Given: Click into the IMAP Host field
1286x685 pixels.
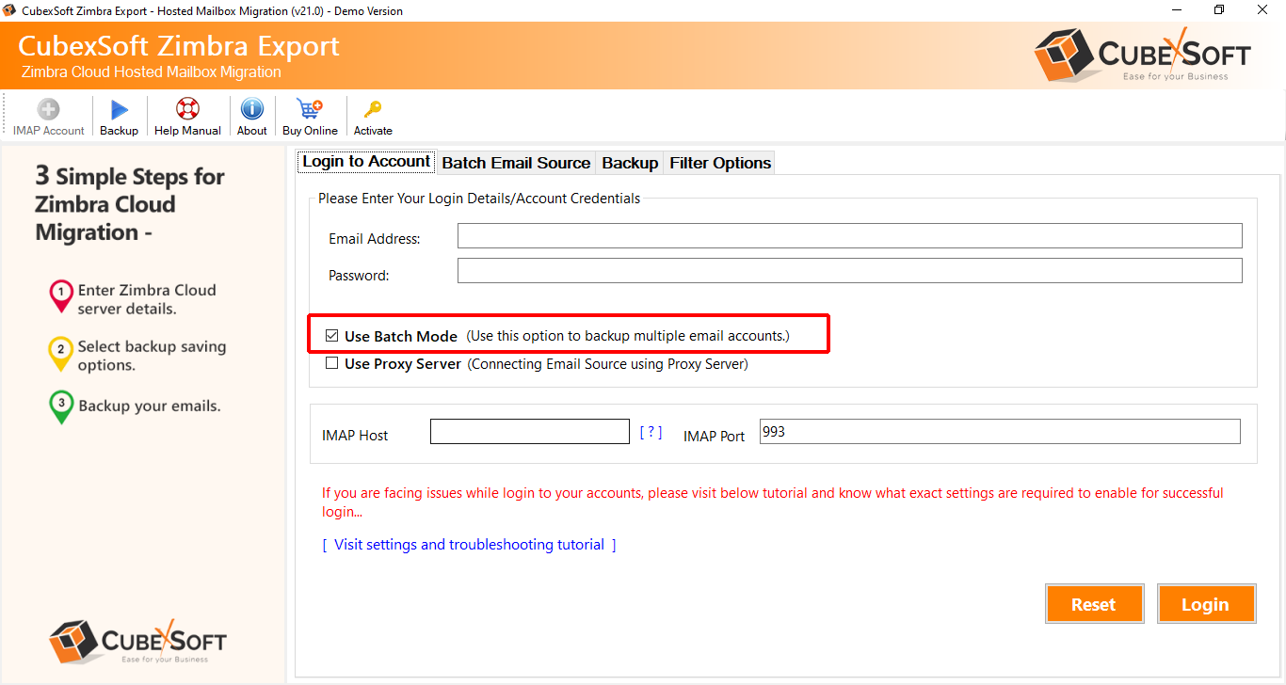Looking at the screenshot, I should [530, 432].
